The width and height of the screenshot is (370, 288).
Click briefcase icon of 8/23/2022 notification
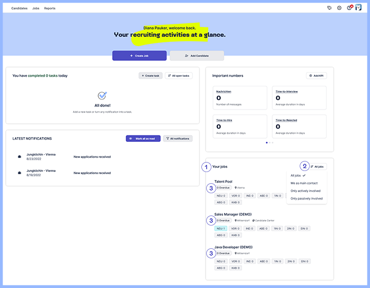coord(20,157)
